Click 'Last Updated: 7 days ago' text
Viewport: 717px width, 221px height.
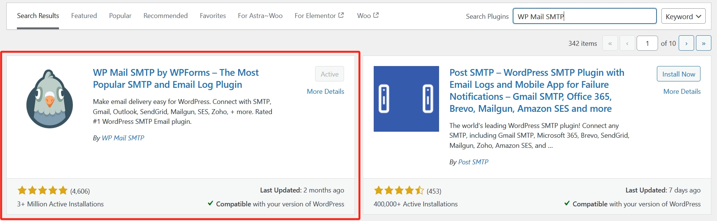(663, 190)
